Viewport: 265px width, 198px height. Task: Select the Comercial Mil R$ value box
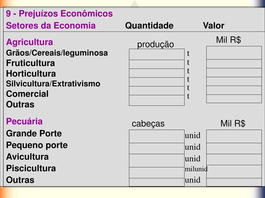click(x=234, y=90)
